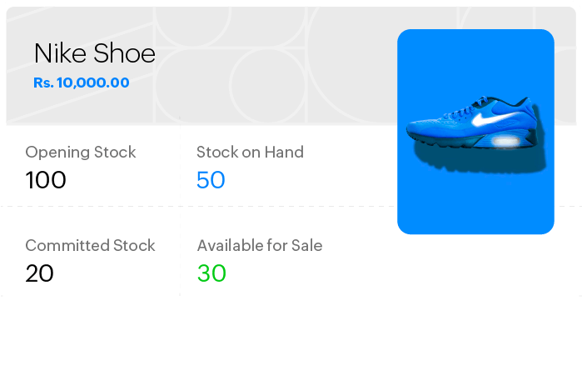Click the Stock on Hand label
The height and width of the screenshot is (371, 582).
pyautogui.click(x=250, y=153)
